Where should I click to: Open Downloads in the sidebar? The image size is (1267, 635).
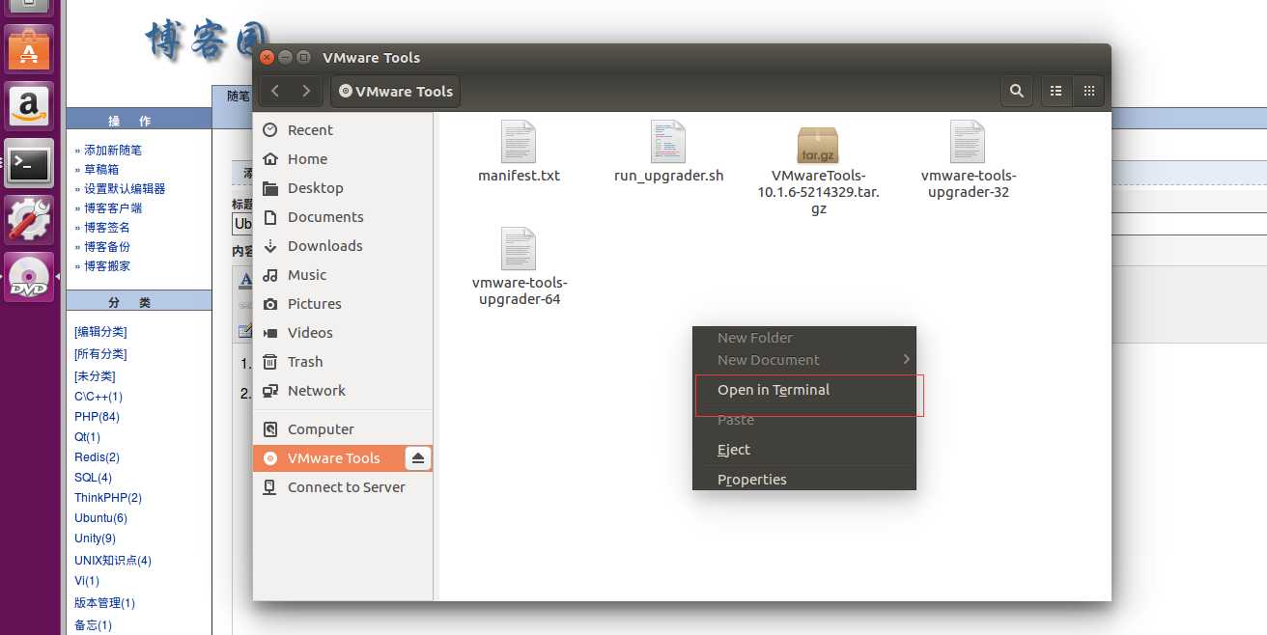(x=343, y=246)
